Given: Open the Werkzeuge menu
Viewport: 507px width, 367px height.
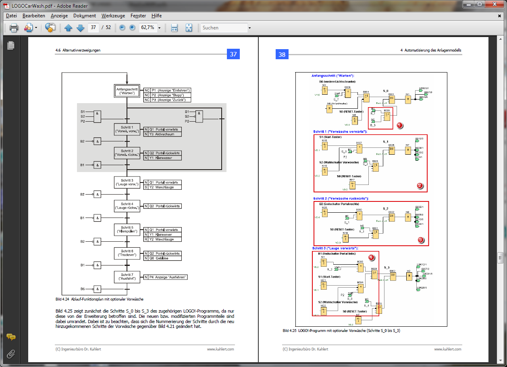Looking at the screenshot, I should [113, 16].
